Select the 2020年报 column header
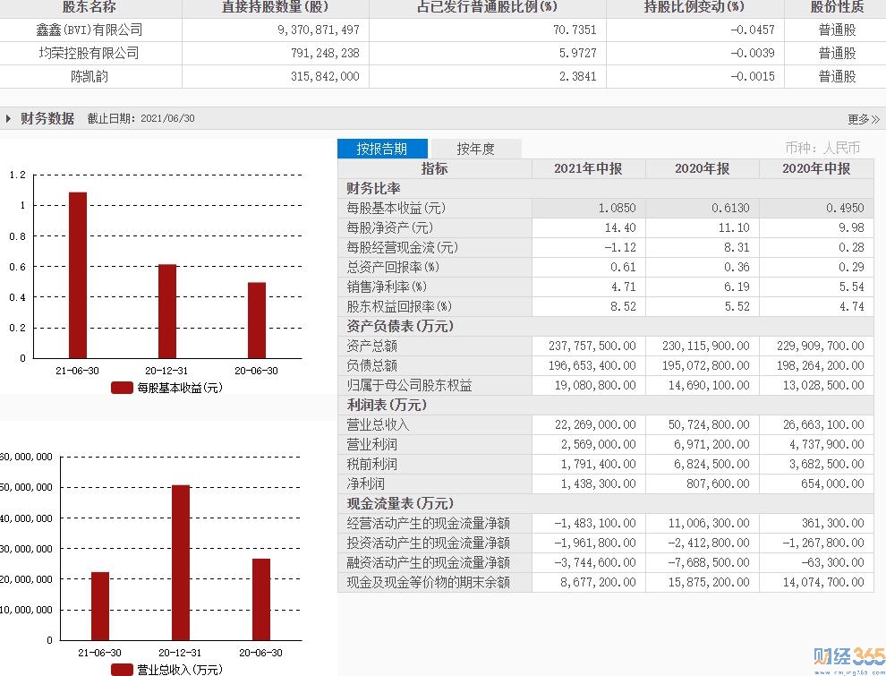The width and height of the screenshot is (886, 676). pos(702,168)
